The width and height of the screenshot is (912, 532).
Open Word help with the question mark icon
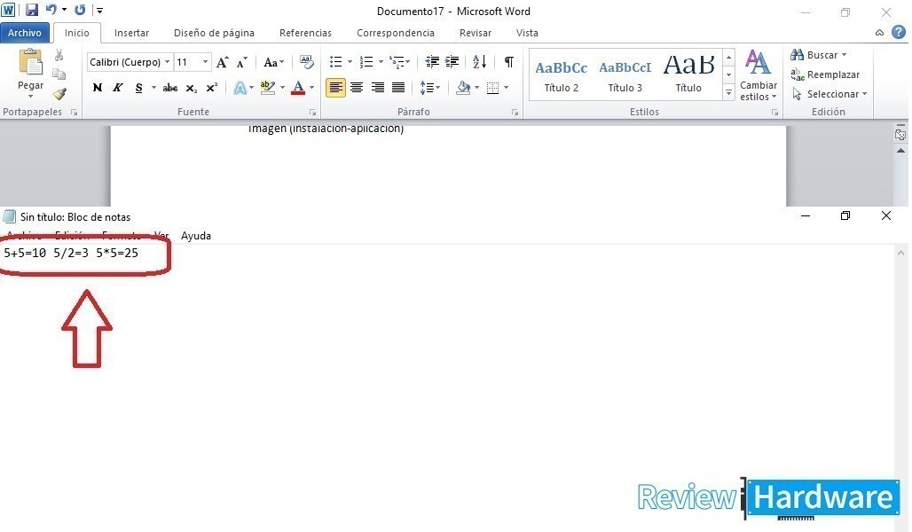point(899,33)
